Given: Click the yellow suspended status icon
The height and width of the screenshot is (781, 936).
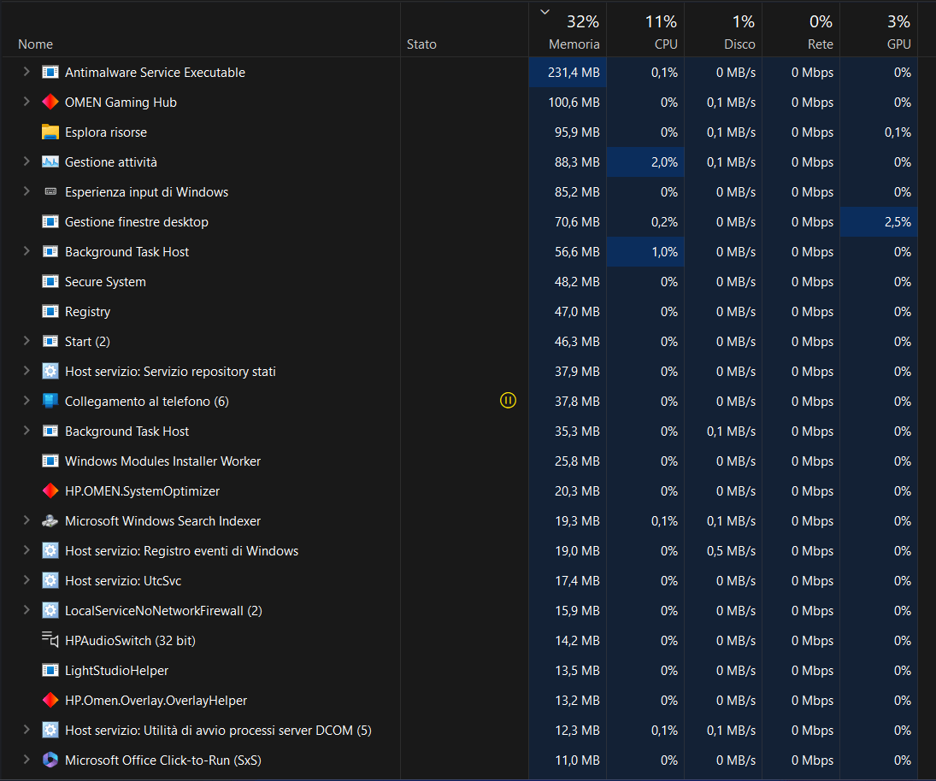Looking at the screenshot, I should coord(508,401).
